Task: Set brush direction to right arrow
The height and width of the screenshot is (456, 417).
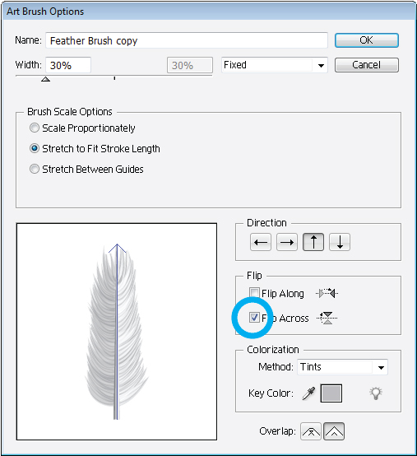Action: [x=287, y=242]
